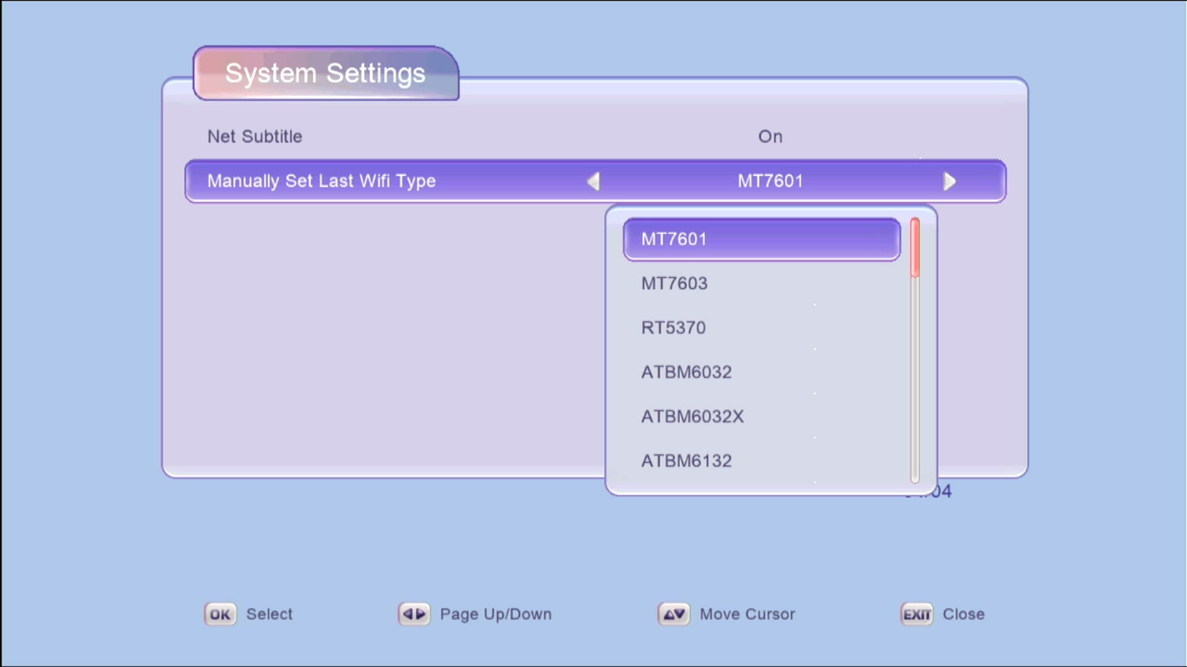Click the System Settings title tab

coord(325,73)
